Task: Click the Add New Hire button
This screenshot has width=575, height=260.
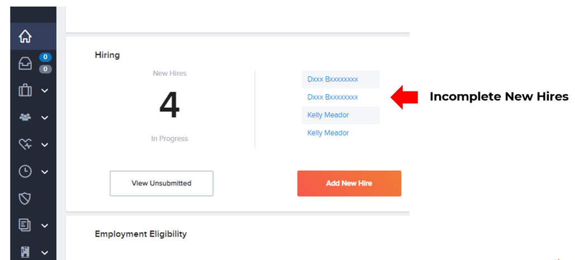Action: point(349,183)
